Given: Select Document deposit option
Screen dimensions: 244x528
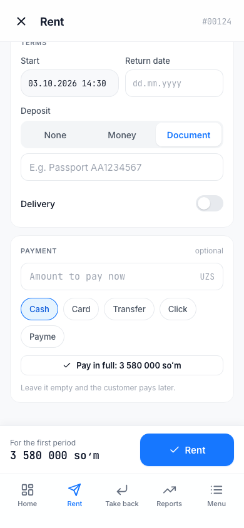Looking at the screenshot, I should (x=188, y=135).
